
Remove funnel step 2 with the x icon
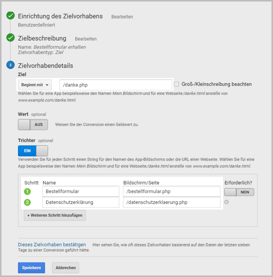[226, 202]
